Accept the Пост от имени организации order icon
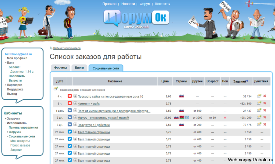 [259, 110]
